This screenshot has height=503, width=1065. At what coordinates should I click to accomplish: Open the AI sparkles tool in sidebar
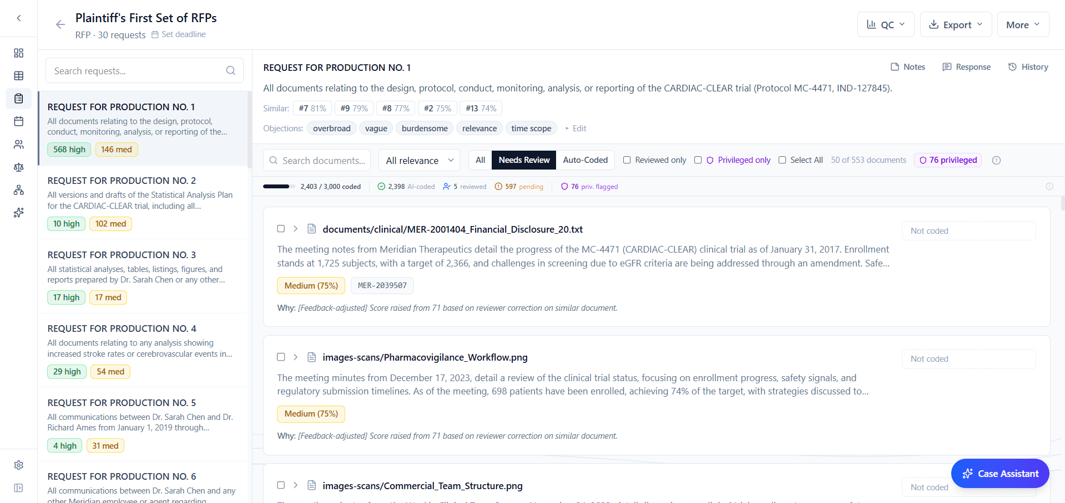(18, 212)
